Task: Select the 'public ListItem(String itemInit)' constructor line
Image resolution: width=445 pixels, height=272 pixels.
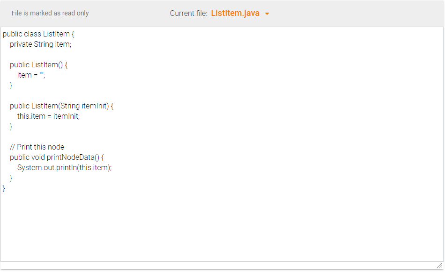Action: [x=61, y=106]
